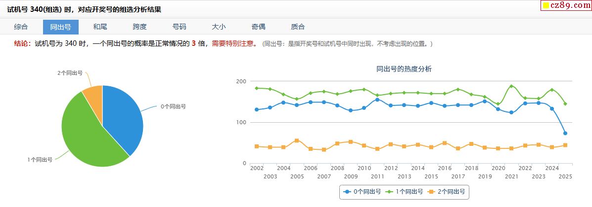
Task: Click the orange line's 2005 data point
Action: (297, 140)
